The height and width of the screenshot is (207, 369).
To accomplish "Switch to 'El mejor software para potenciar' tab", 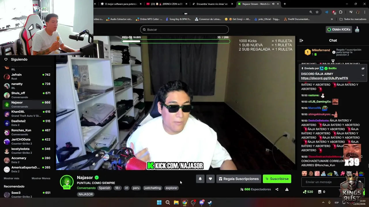I will 121,4.
